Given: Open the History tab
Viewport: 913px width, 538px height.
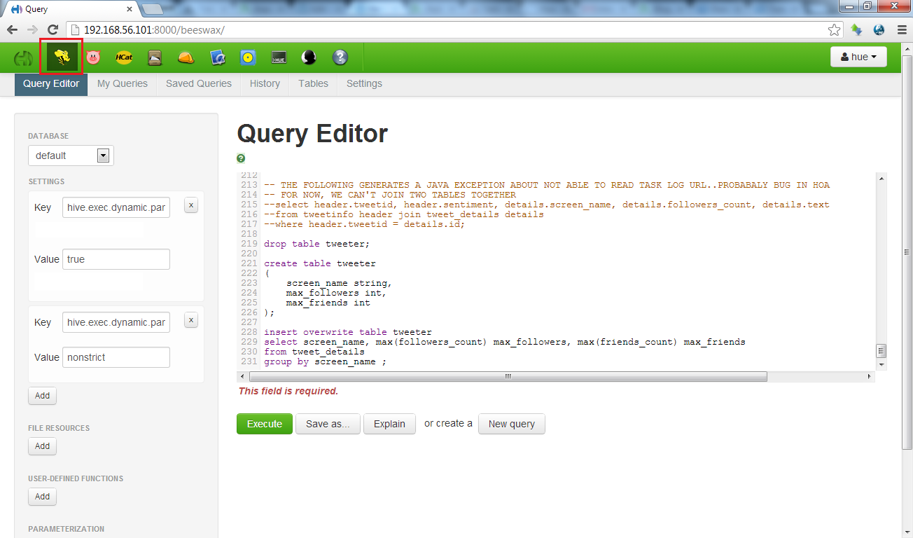Looking at the screenshot, I should (x=265, y=83).
